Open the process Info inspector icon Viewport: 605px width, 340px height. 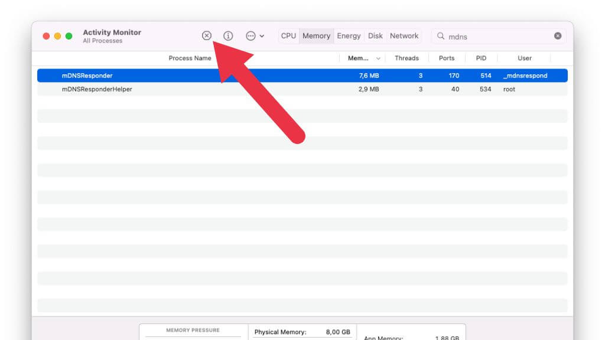(228, 36)
